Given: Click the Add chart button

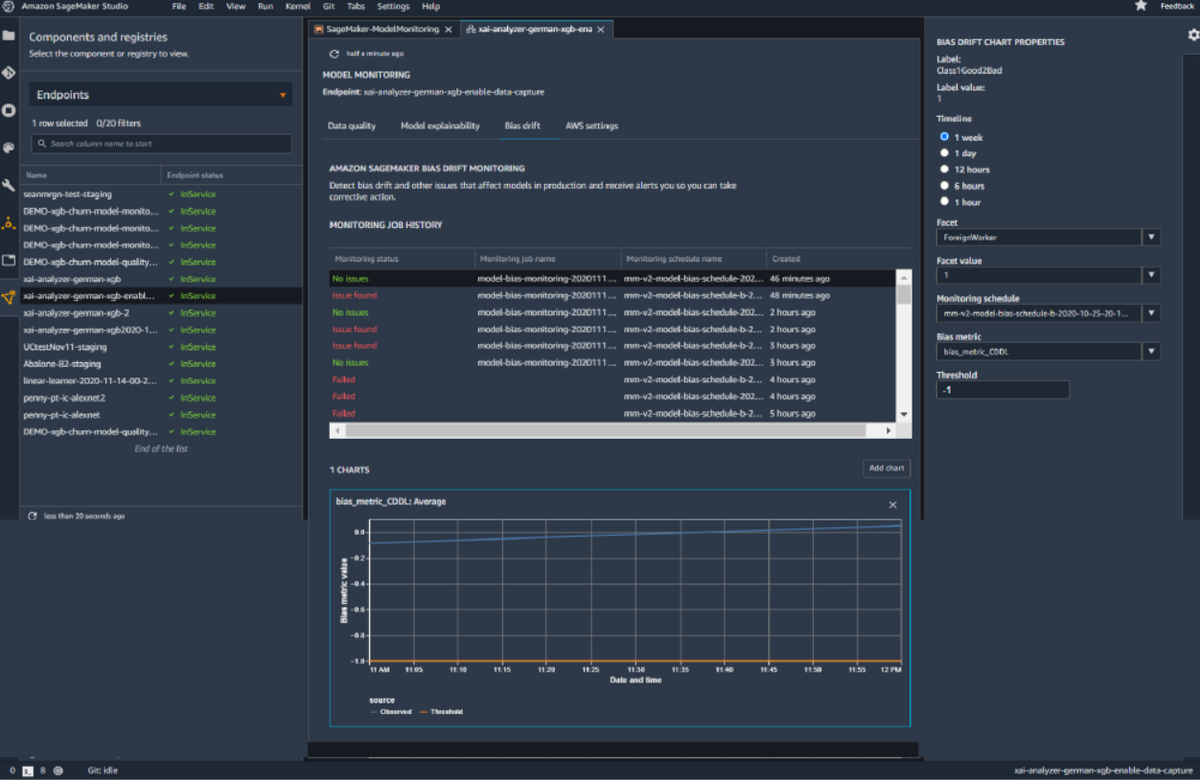Looking at the screenshot, I should [x=886, y=469].
